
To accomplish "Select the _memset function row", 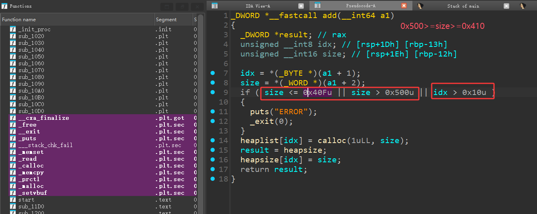I will pos(99,152).
